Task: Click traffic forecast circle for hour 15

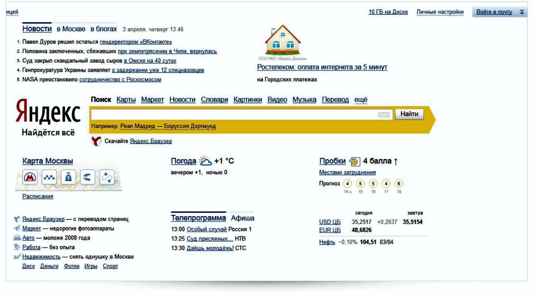Action: 360,184
